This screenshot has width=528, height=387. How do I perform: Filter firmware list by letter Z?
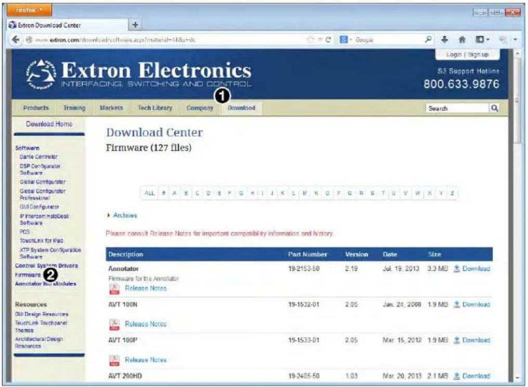point(452,193)
